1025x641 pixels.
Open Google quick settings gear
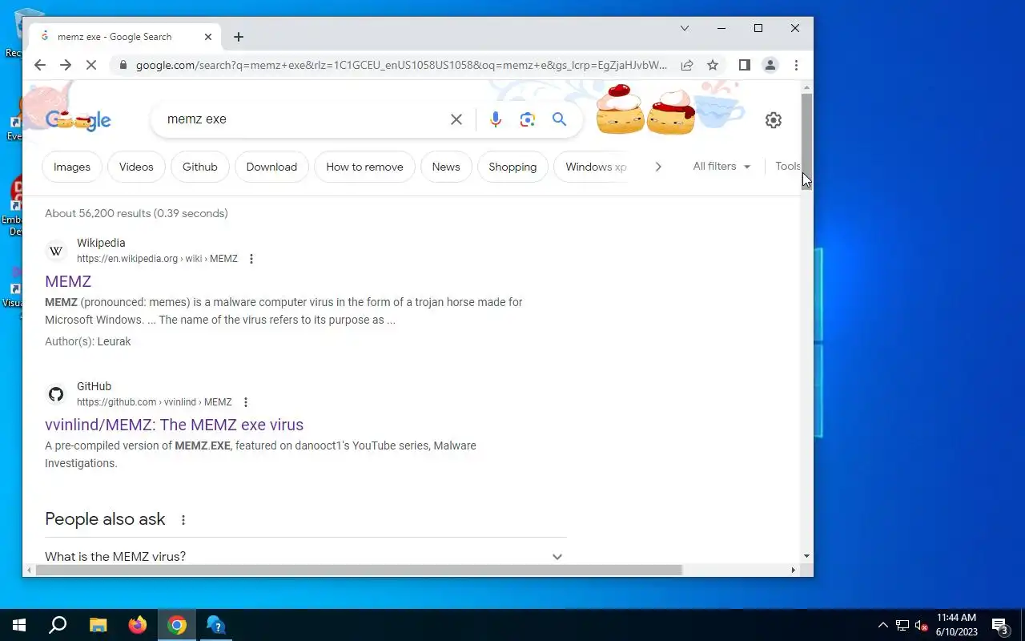click(x=774, y=120)
